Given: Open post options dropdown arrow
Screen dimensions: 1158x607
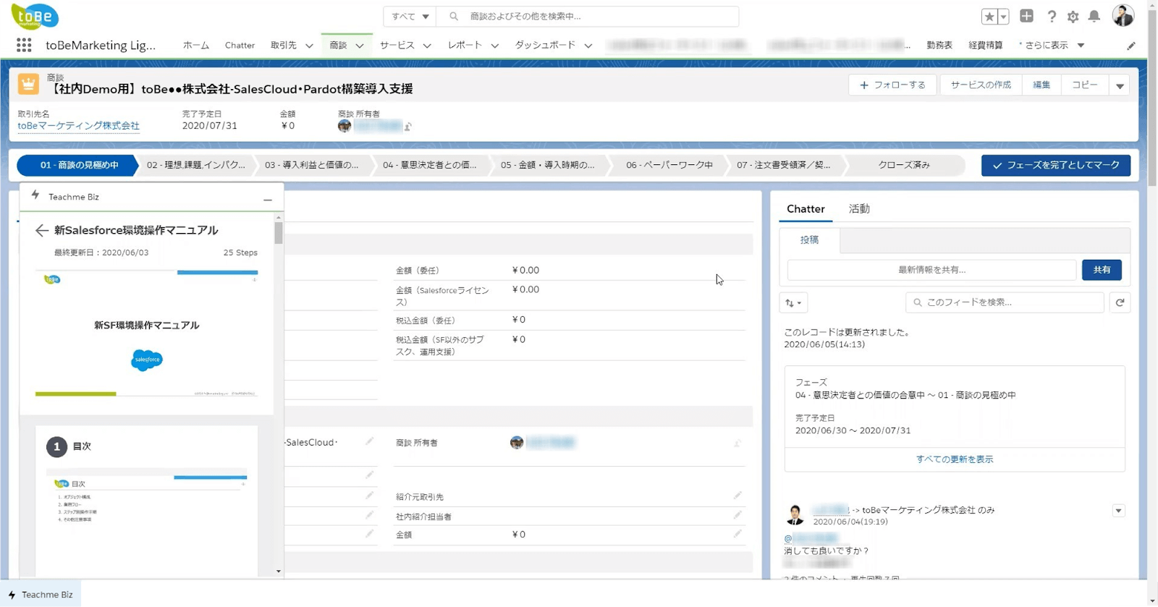Looking at the screenshot, I should click(1118, 511).
